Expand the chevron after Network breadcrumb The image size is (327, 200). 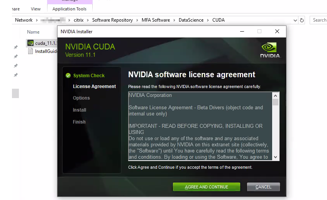pos(37,20)
